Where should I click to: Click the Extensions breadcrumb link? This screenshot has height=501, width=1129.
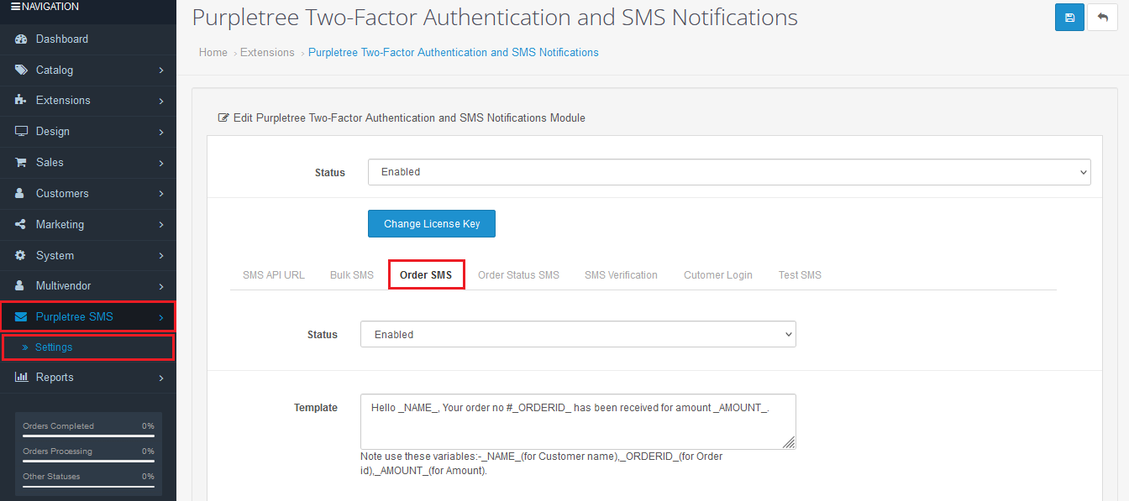click(x=267, y=53)
